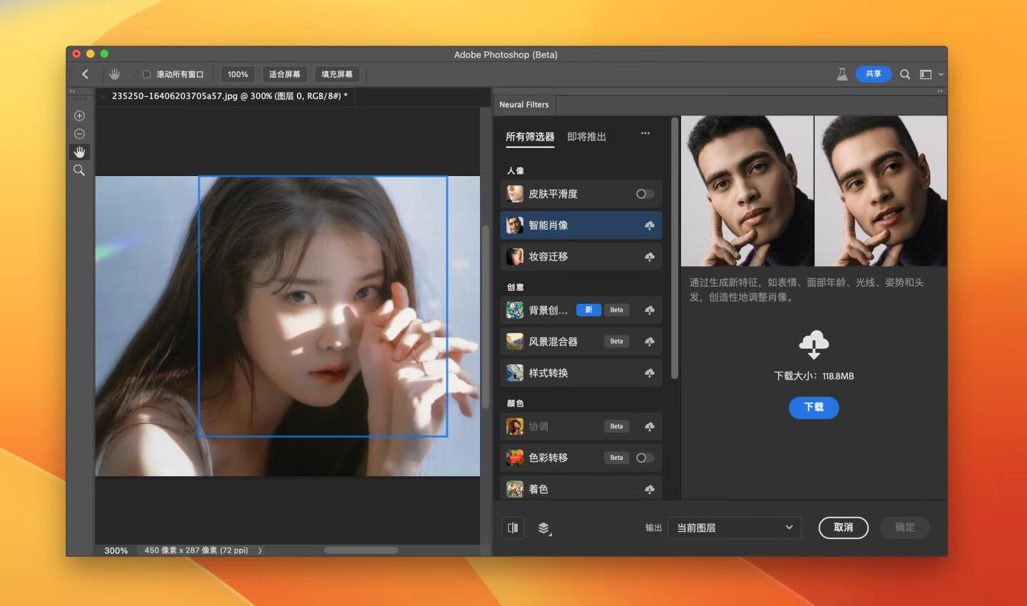Open the 输出 当前图层 dropdown
Image resolution: width=1027 pixels, height=606 pixels.
coord(735,528)
